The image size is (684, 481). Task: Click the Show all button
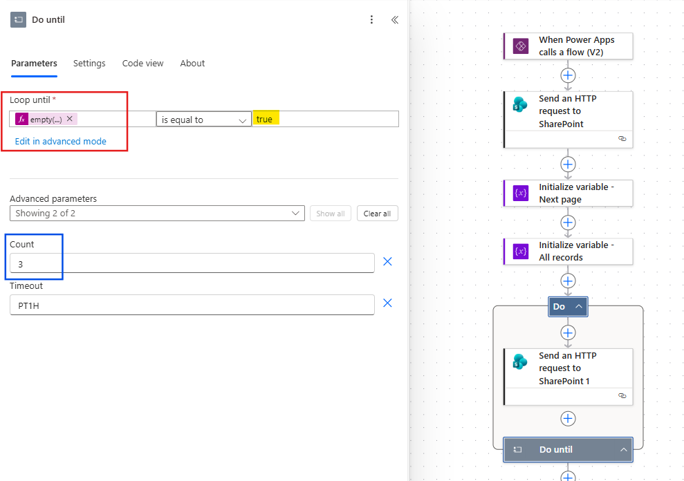coord(330,214)
